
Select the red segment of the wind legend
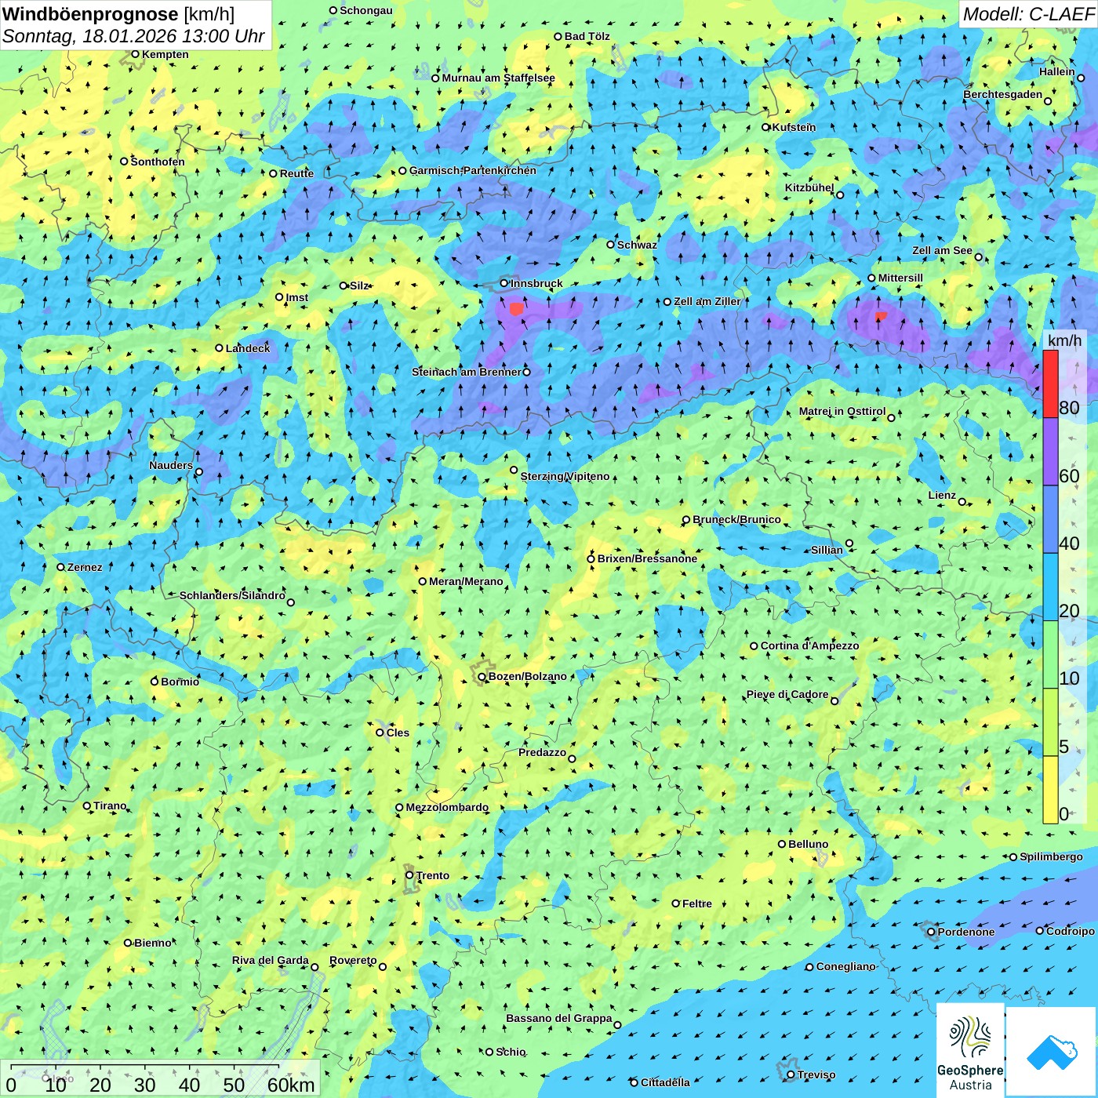click(1050, 384)
